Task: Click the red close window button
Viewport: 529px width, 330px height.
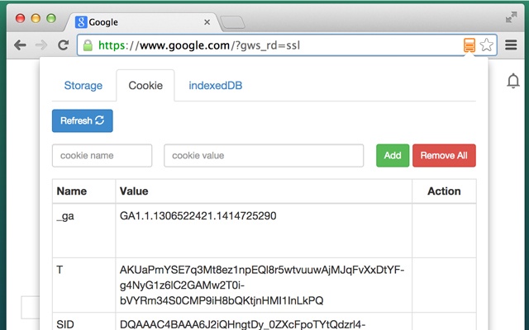Action: [20, 18]
